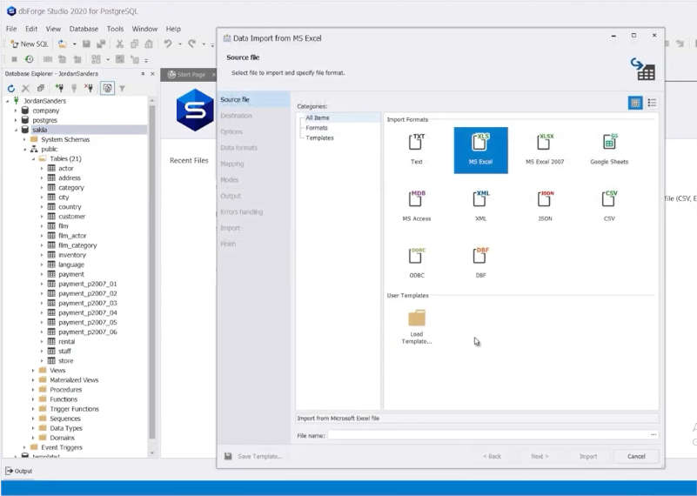The width and height of the screenshot is (697, 496).
Task: Select Google Sheets import format
Action: (609, 144)
